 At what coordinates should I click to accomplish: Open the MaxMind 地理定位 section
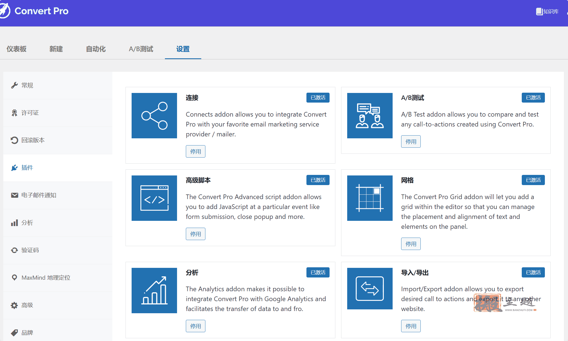58,278
